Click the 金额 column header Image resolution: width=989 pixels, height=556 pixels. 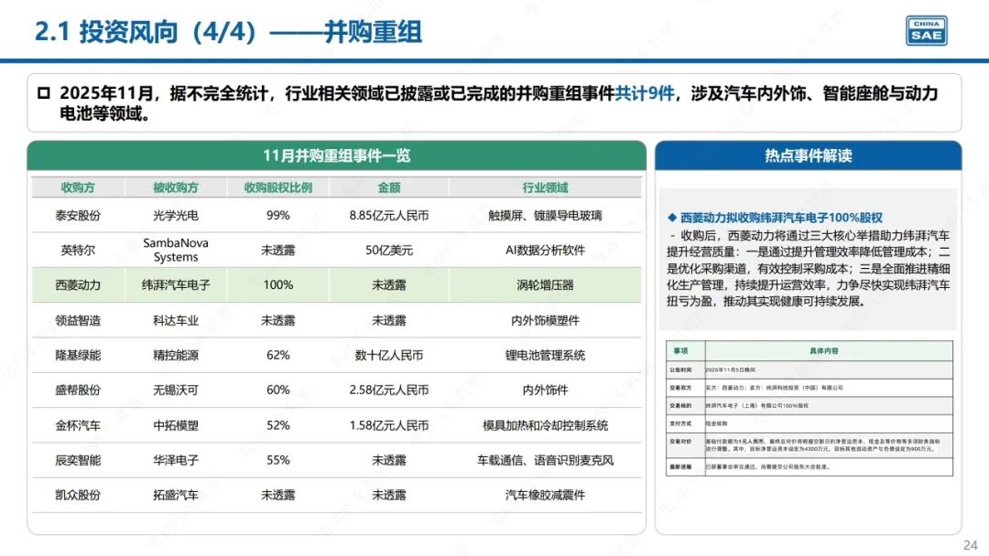[388, 187]
